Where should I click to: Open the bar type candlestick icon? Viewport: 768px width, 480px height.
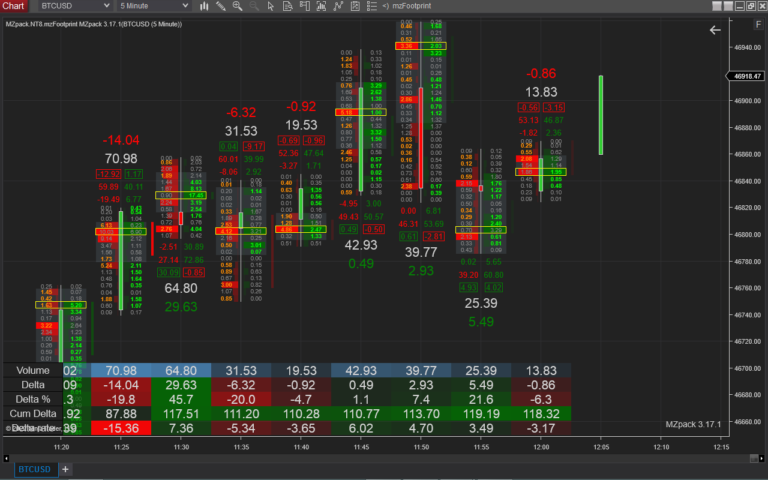click(x=204, y=6)
